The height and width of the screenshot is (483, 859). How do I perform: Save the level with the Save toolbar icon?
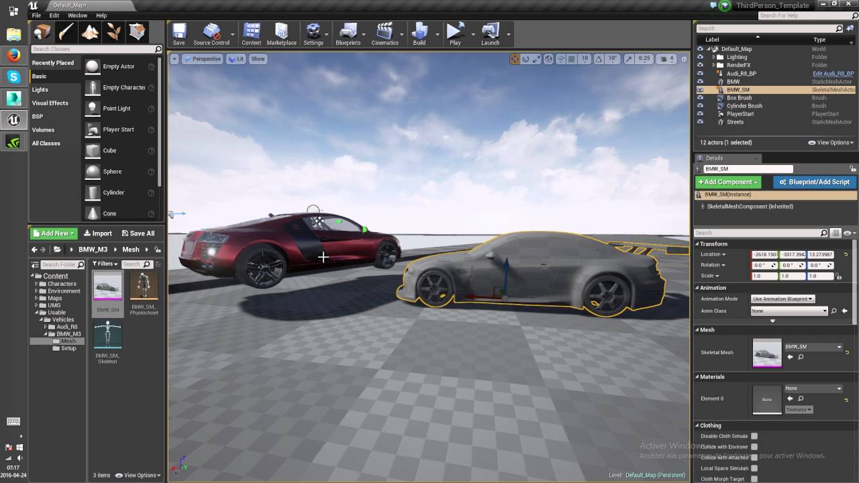pos(179,34)
